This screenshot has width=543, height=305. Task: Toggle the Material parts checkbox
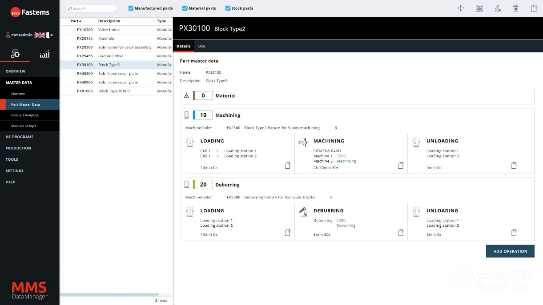coord(185,8)
